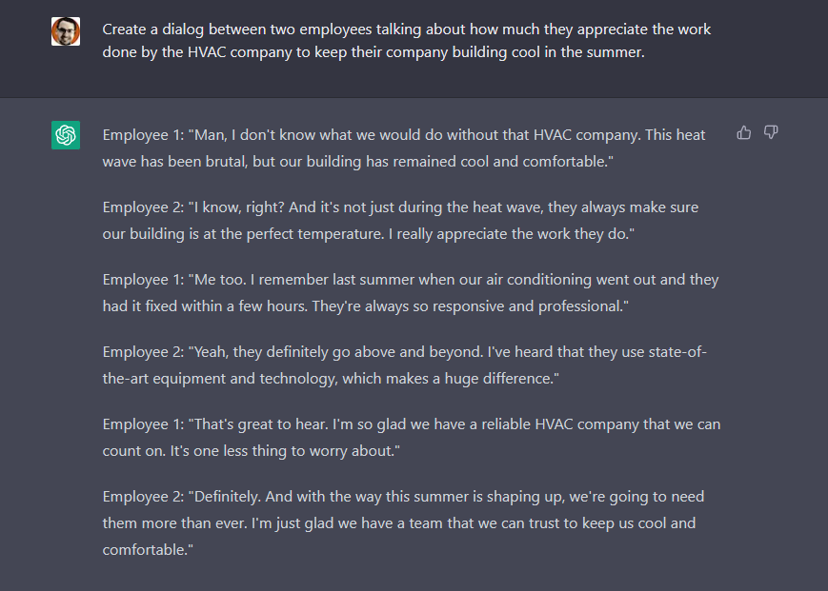Click the green ChatGPT logo avatar
Image resolution: width=828 pixels, height=591 pixels.
[66, 135]
